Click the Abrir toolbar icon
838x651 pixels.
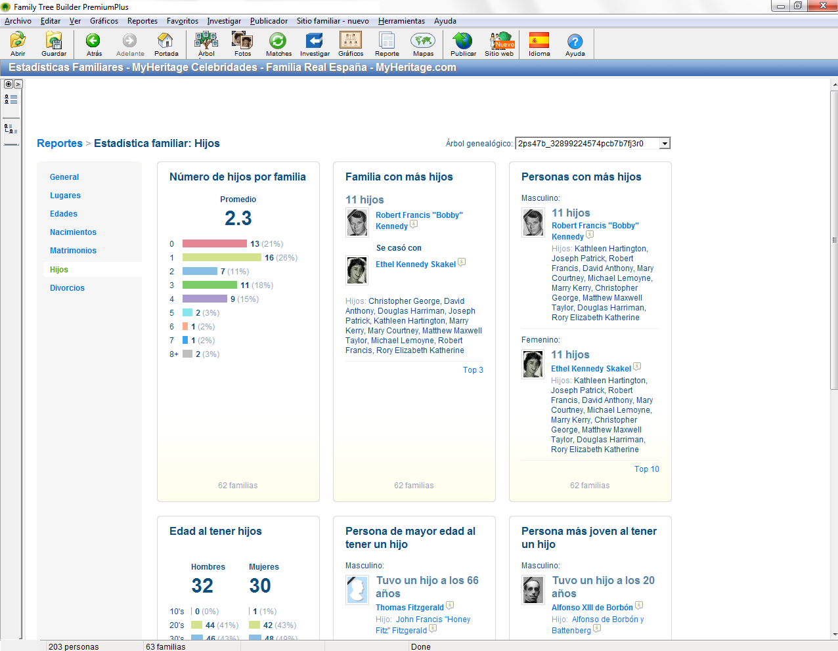coord(18,44)
